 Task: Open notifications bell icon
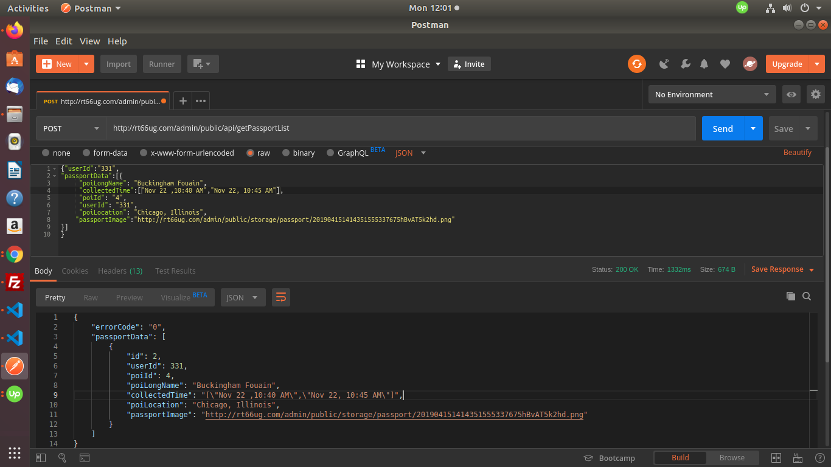704,64
